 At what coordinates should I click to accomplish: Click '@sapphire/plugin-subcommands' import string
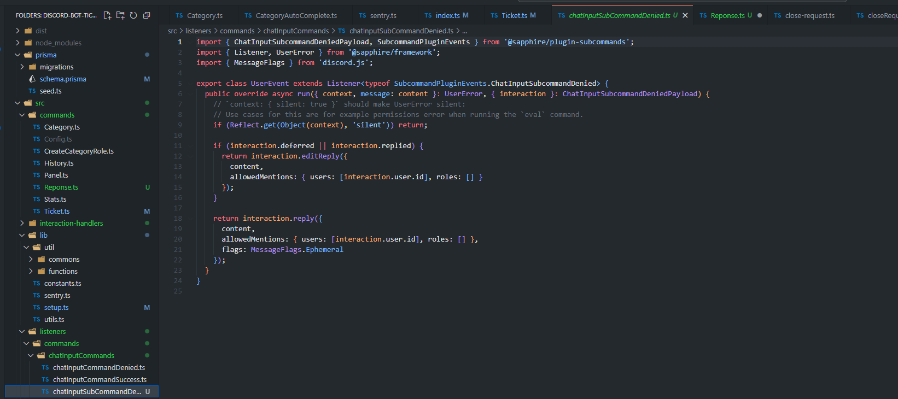click(x=567, y=42)
